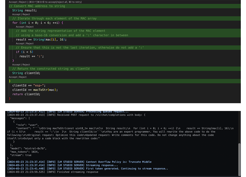Click the red closing brace in the editor

pyautogui.click(x=10, y=99)
